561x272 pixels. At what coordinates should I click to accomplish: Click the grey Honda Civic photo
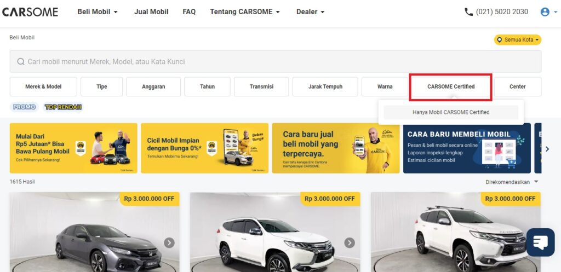[x=94, y=233]
